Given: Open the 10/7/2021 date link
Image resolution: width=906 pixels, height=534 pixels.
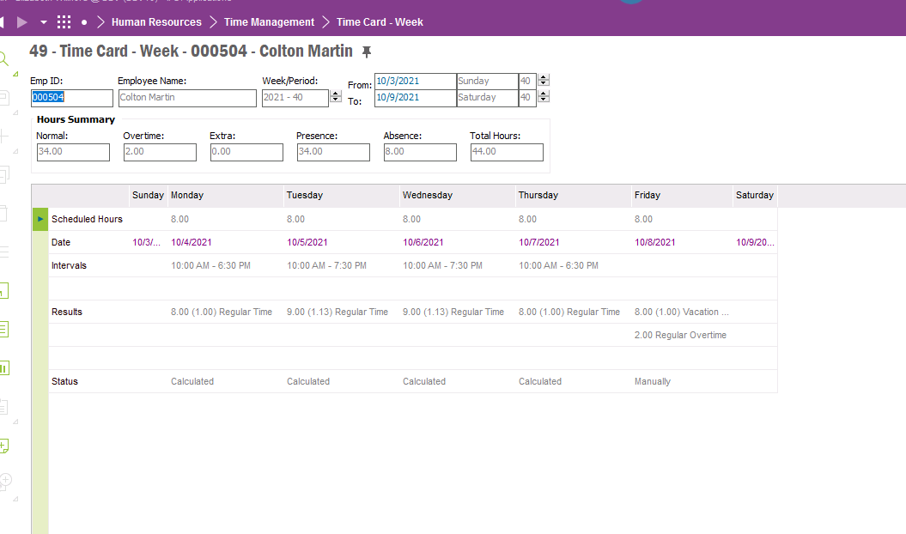Looking at the screenshot, I should (x=539, y=243).
